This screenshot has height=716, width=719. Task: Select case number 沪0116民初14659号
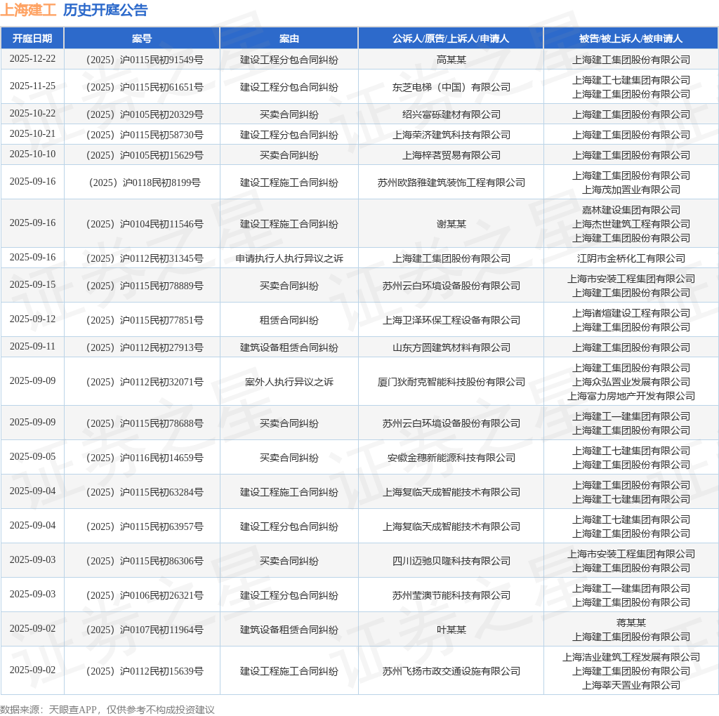[145, 458]
